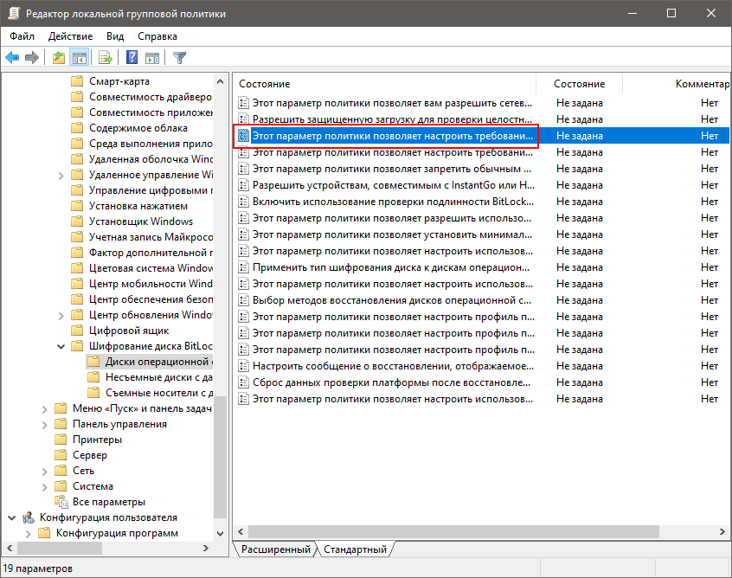Select the policy about разрешить использо...
The width and height of the screenshot is (732, 578).
(x=392, y=218)
